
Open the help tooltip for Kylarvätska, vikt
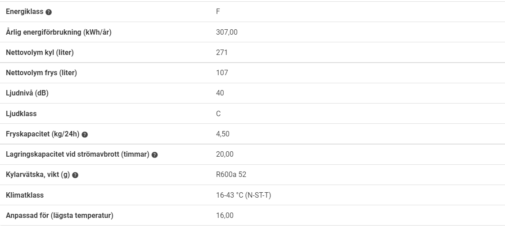tap(75, 175)
